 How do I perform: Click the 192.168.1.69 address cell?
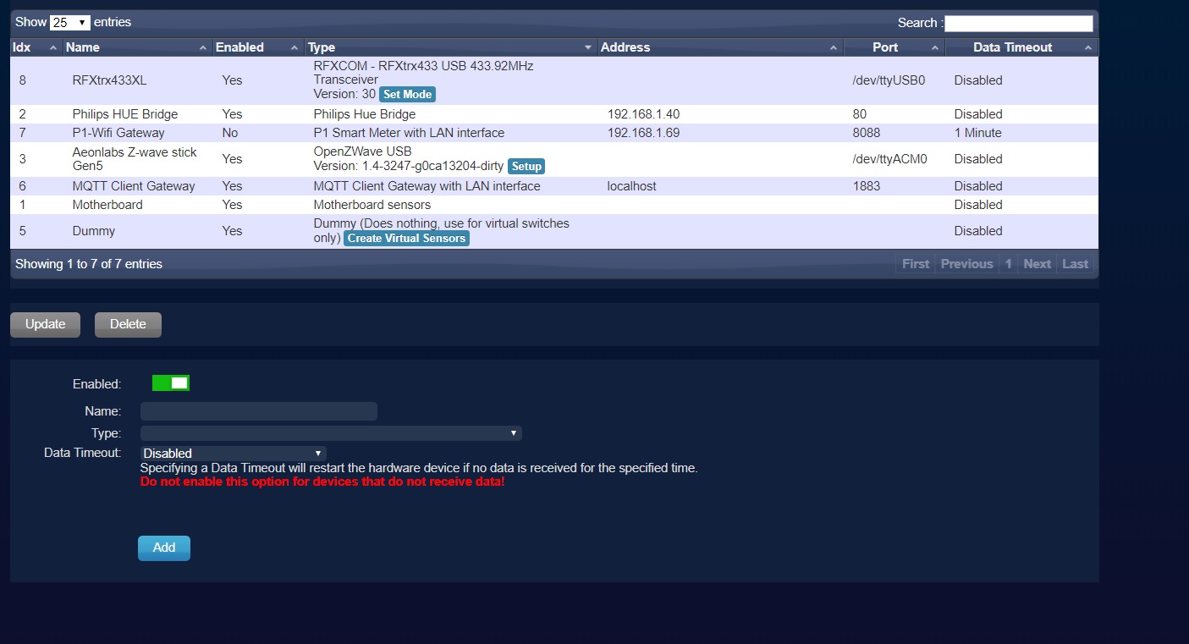(643, 133)
